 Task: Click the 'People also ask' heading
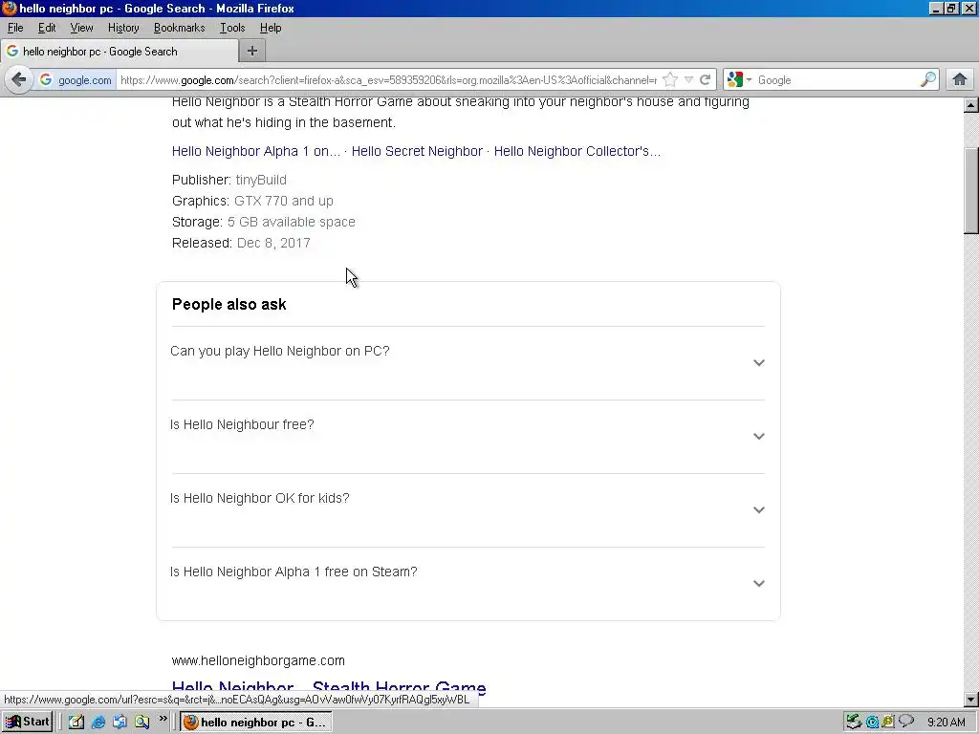pyautogui.click(x=229, y=304)
